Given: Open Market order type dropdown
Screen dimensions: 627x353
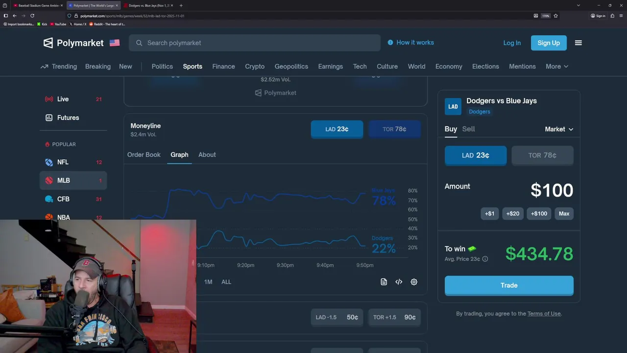Looking at the screenshot, I should [x=559, y=129].
